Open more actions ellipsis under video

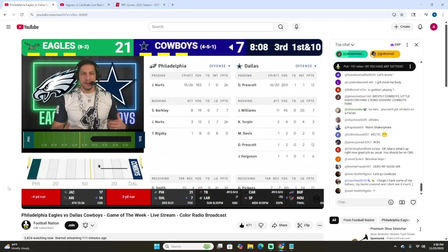pos(320,225)
